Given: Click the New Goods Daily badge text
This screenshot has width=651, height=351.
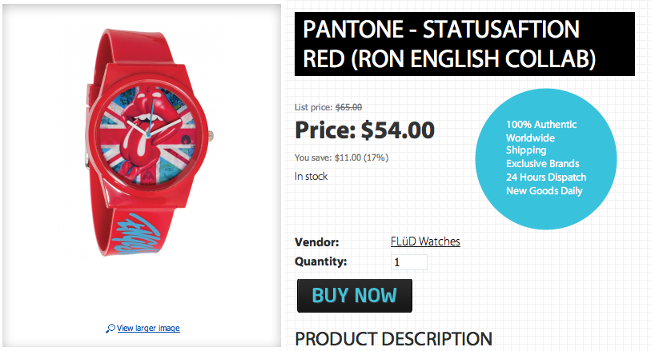Looking at the screenshot, I should [x=544, y=190].
